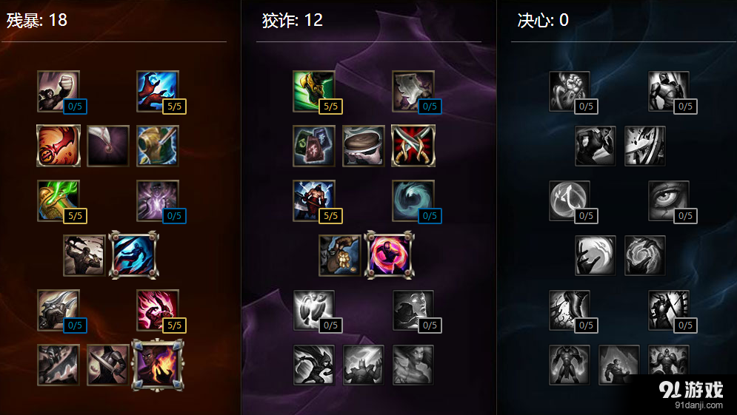
Task: Choose the Secret Stash biscuit mastery
Action: tap(364, 146)
